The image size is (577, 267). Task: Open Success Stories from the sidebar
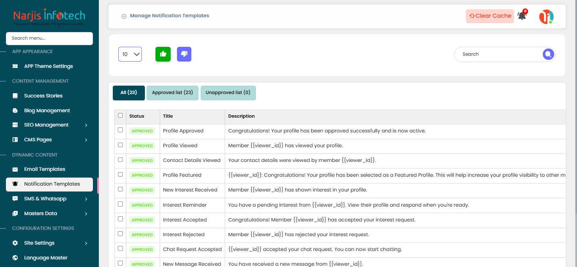(x=43, y=96)
